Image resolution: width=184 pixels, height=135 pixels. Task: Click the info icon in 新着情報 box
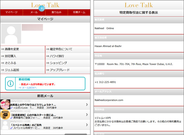(11, 83)
